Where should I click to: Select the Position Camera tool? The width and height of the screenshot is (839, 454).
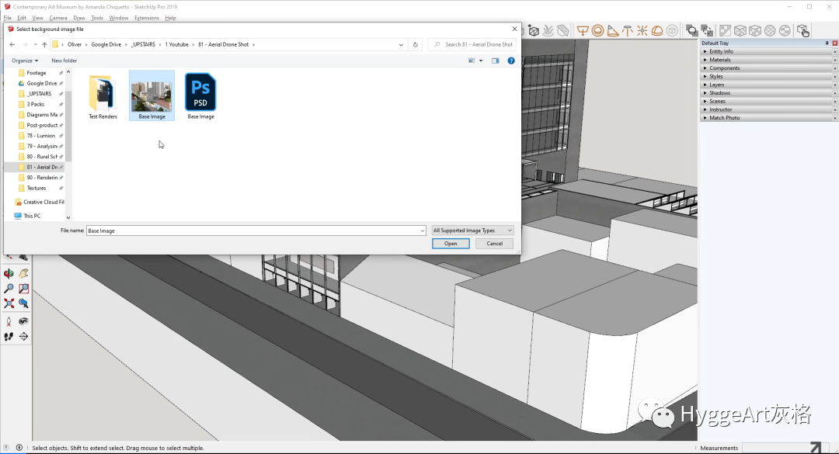[x=9, y=321]
